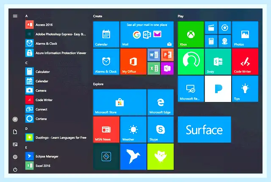
Task: Open the user account icon
Action: point(15,119)
